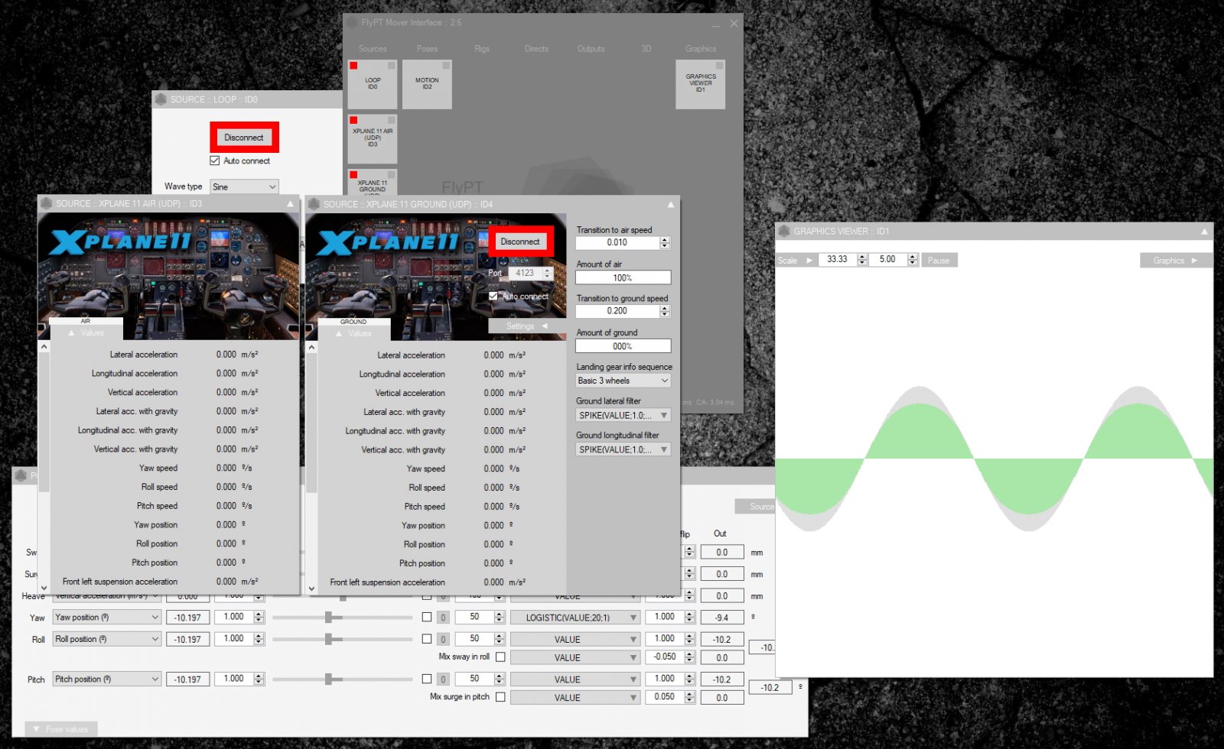Toggle the Yaw row checkbox

pyautogui.click(x=427, y=617)
